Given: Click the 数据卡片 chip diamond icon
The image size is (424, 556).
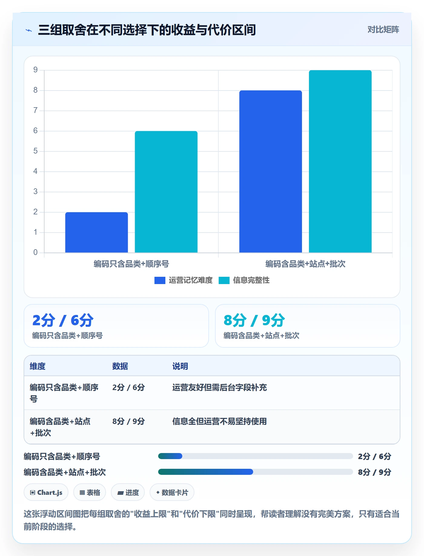Looking at the screenshot, I should (x=158, y=493).
